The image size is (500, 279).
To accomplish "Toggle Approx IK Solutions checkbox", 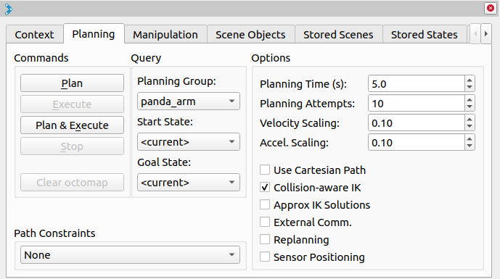I will [x=265, y=204].
